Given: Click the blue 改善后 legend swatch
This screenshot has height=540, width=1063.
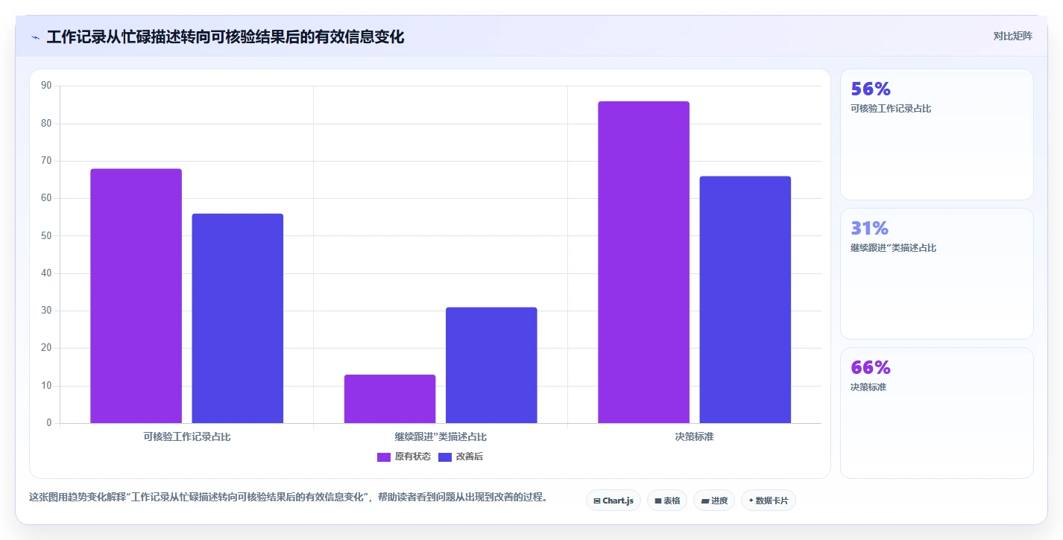Looking at the screenshot, I should coord(445,457).
